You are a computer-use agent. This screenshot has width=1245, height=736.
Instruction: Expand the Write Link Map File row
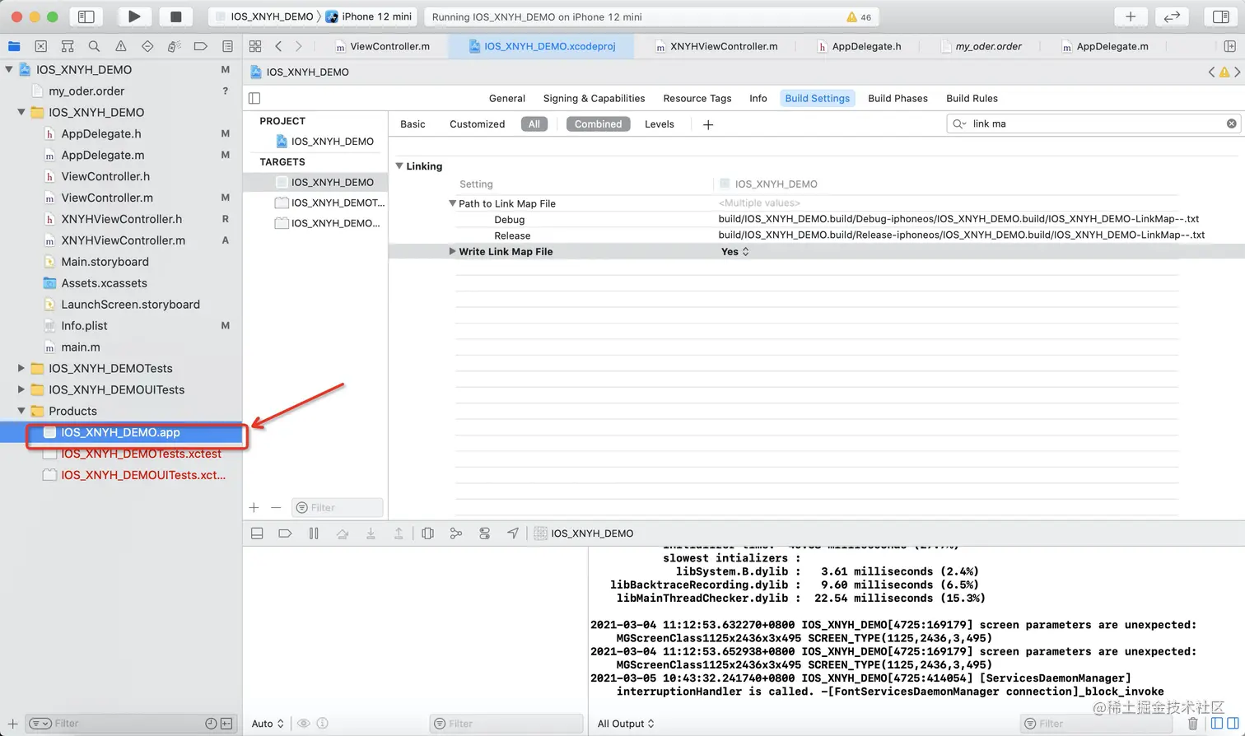[x=452, y=252]
